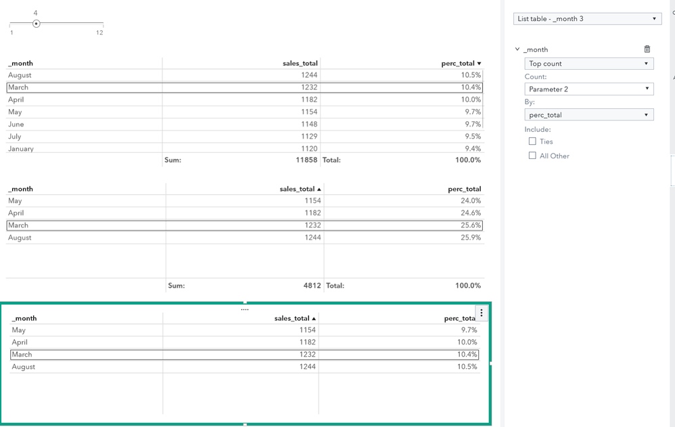Image resolution: width=675 pixels, height=427 pixels.
Task: Click sales_total header in top table
Action: point(300,64)
